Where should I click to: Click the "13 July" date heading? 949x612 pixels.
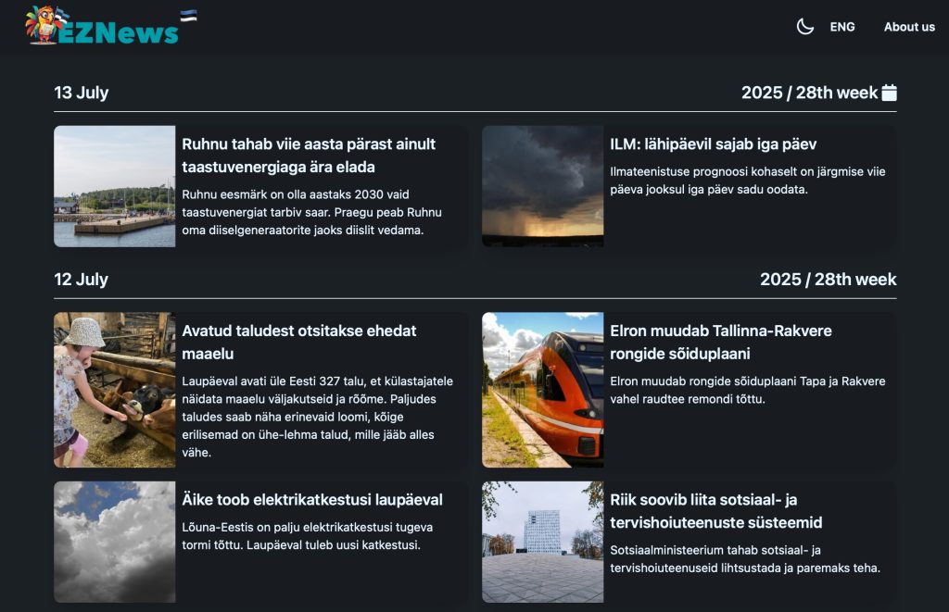point(82,93)
